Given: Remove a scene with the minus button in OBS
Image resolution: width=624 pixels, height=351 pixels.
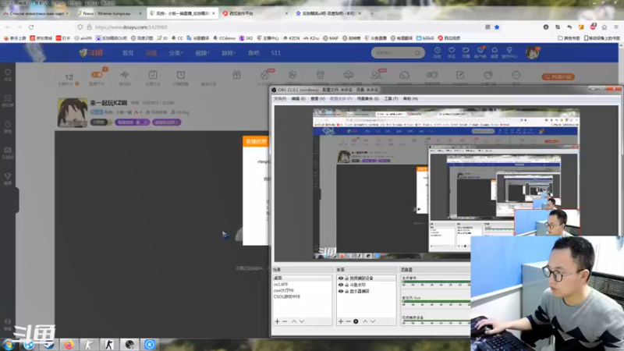Looking at the screenshot, I should click(x=285, y=321).
